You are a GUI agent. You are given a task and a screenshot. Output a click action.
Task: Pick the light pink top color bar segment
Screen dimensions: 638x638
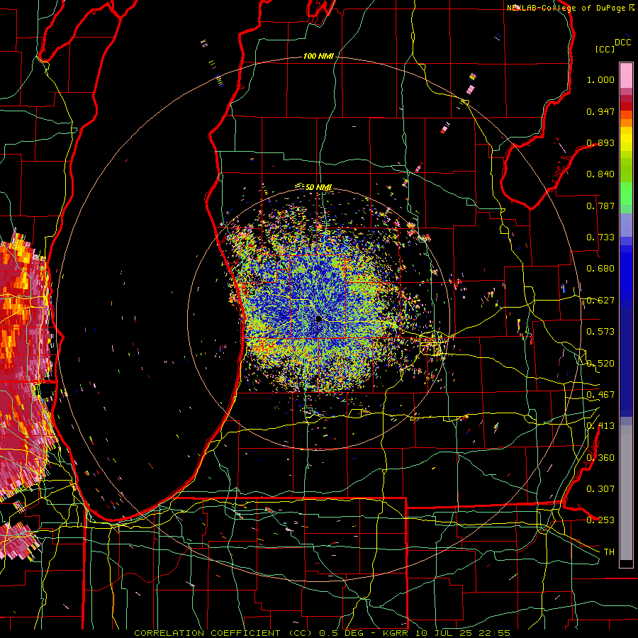coord(626,75)
